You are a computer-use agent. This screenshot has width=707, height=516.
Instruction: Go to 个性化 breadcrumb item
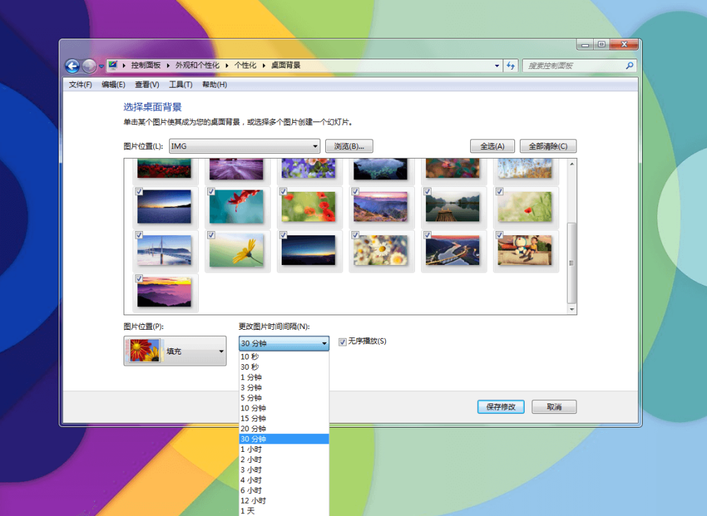[x=245, y=66]
